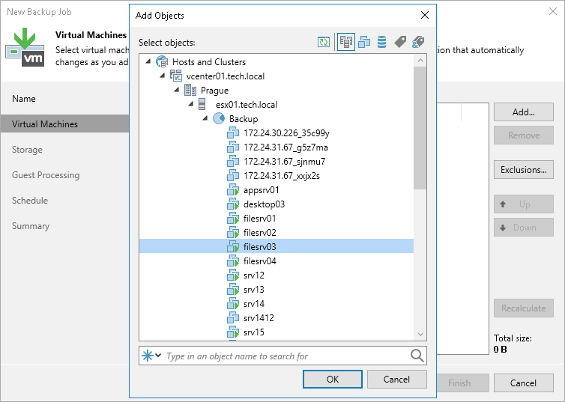Select 172.24.31.67_sjnmu7 VM
Image resolution: width=565 pixels, height=402 pixels.
pos(284,161)
